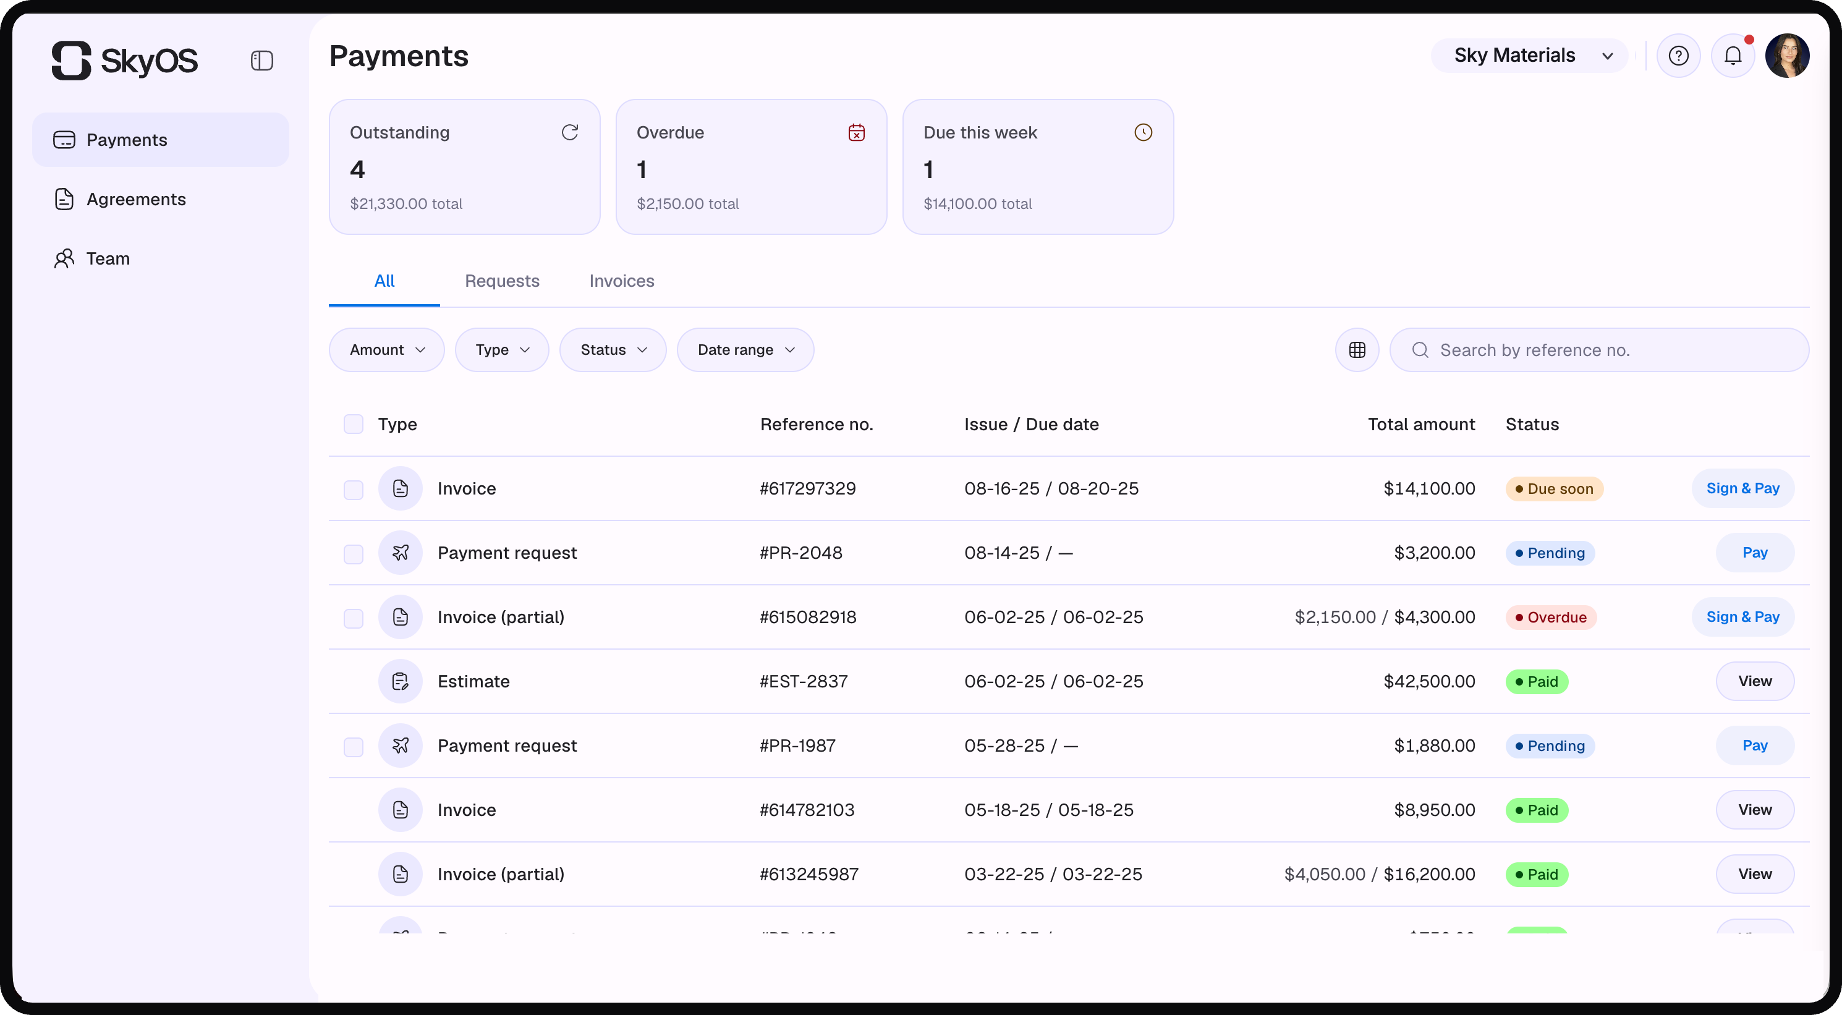
Task: Click View for invoice #613245987
Action: (1755, 875)
